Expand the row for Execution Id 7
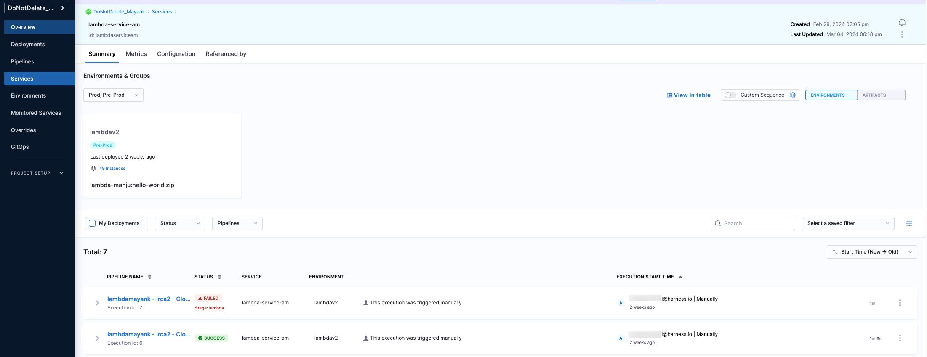 97,303
